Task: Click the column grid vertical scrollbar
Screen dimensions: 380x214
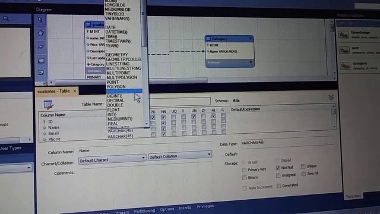Action: coord(334,116)
